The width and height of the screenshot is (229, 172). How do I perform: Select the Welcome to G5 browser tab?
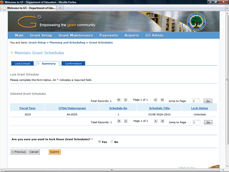pyautogui.click(x=29, y=8)
